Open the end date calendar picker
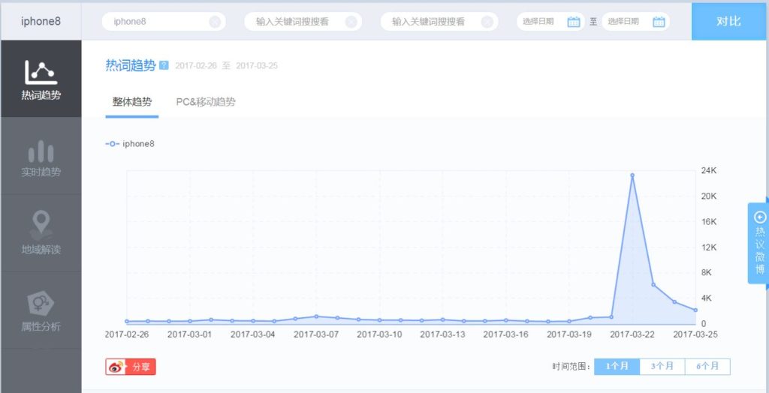This screenshot has height=393, width=769. [x=659, y=22]
